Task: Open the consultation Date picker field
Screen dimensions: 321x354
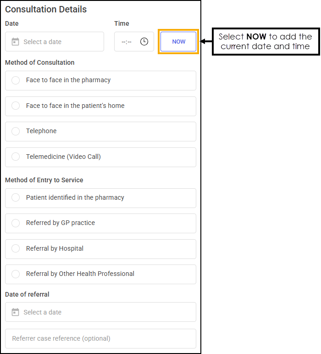Action: click(x=55, y=41)
